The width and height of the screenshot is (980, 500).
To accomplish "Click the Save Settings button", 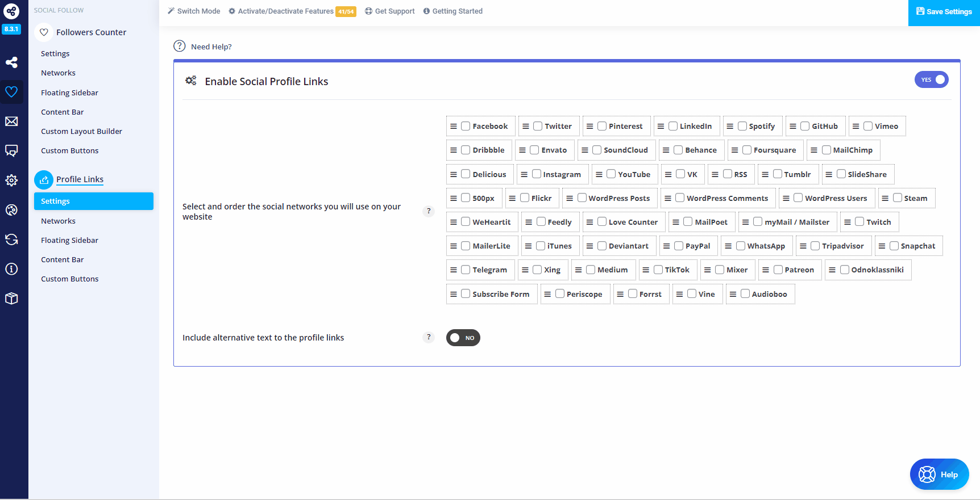I will tap(944, 12).
